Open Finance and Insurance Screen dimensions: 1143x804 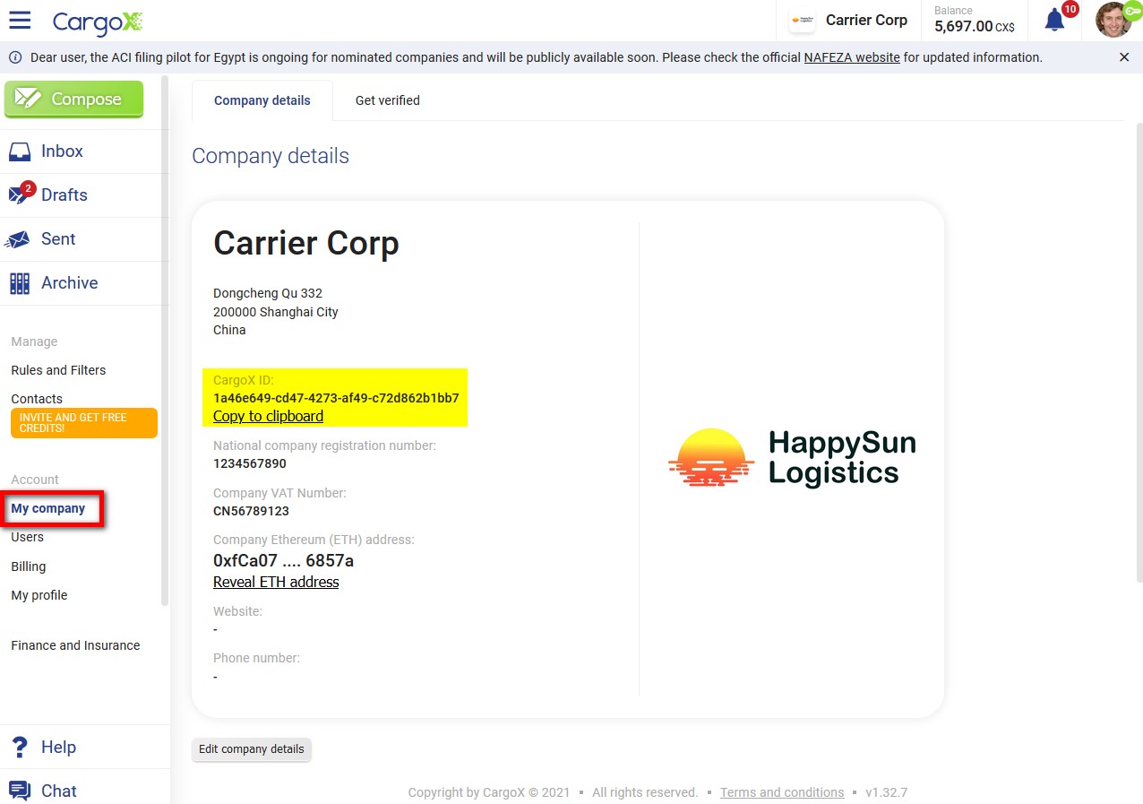point(75,645)
